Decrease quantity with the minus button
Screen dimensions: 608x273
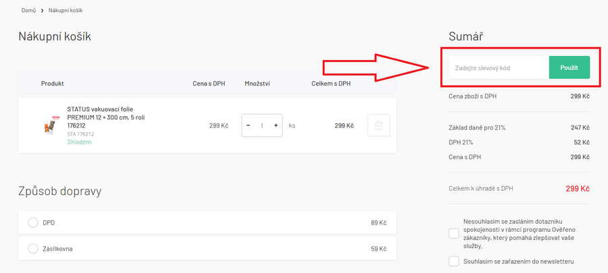click(x=248, y=125)
